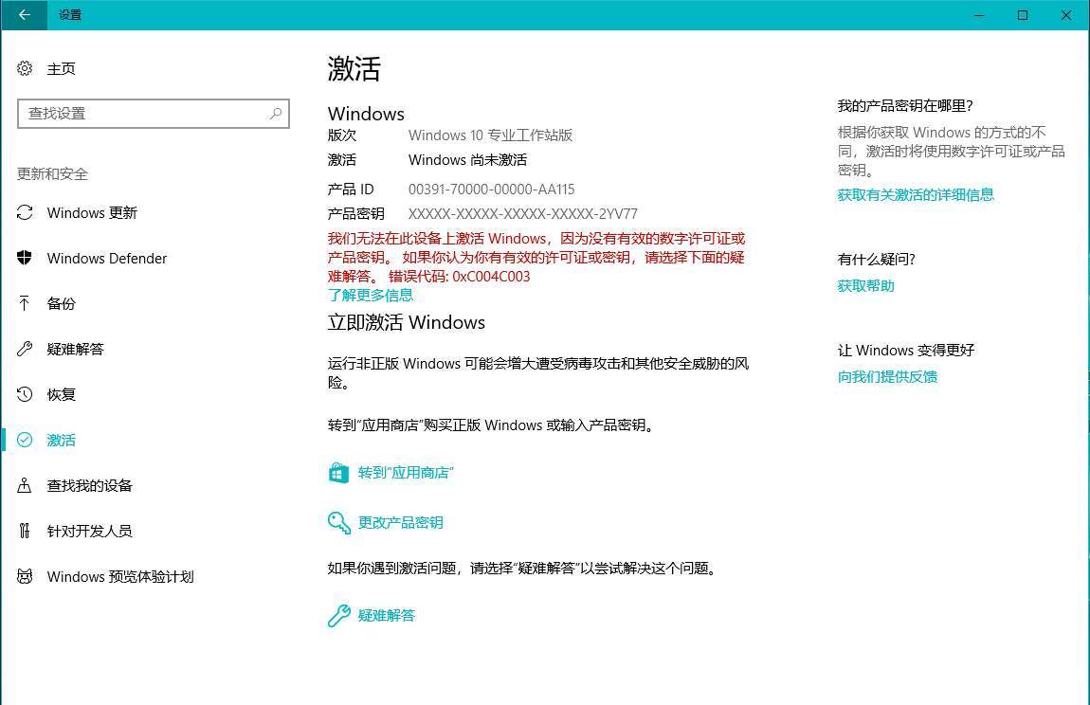Click 更改产品密钥 link
Image resolution: width=1090 pixels, height=705 pixels.
[400, 522]
